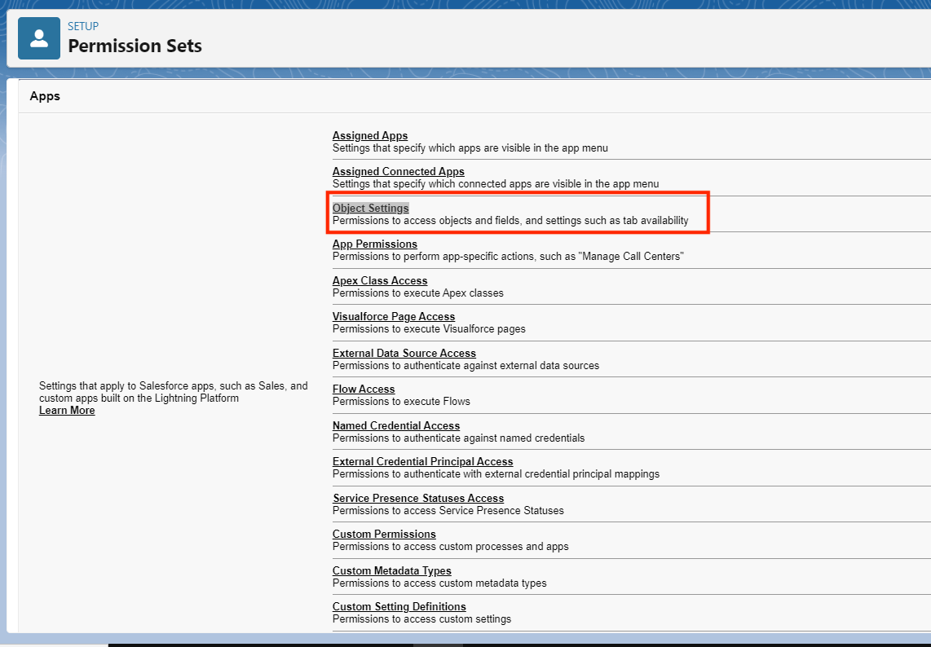Click 'Permissions to access custom processes and apps'
The height and width of the screenshot is (647, 931).
(451, 546)
